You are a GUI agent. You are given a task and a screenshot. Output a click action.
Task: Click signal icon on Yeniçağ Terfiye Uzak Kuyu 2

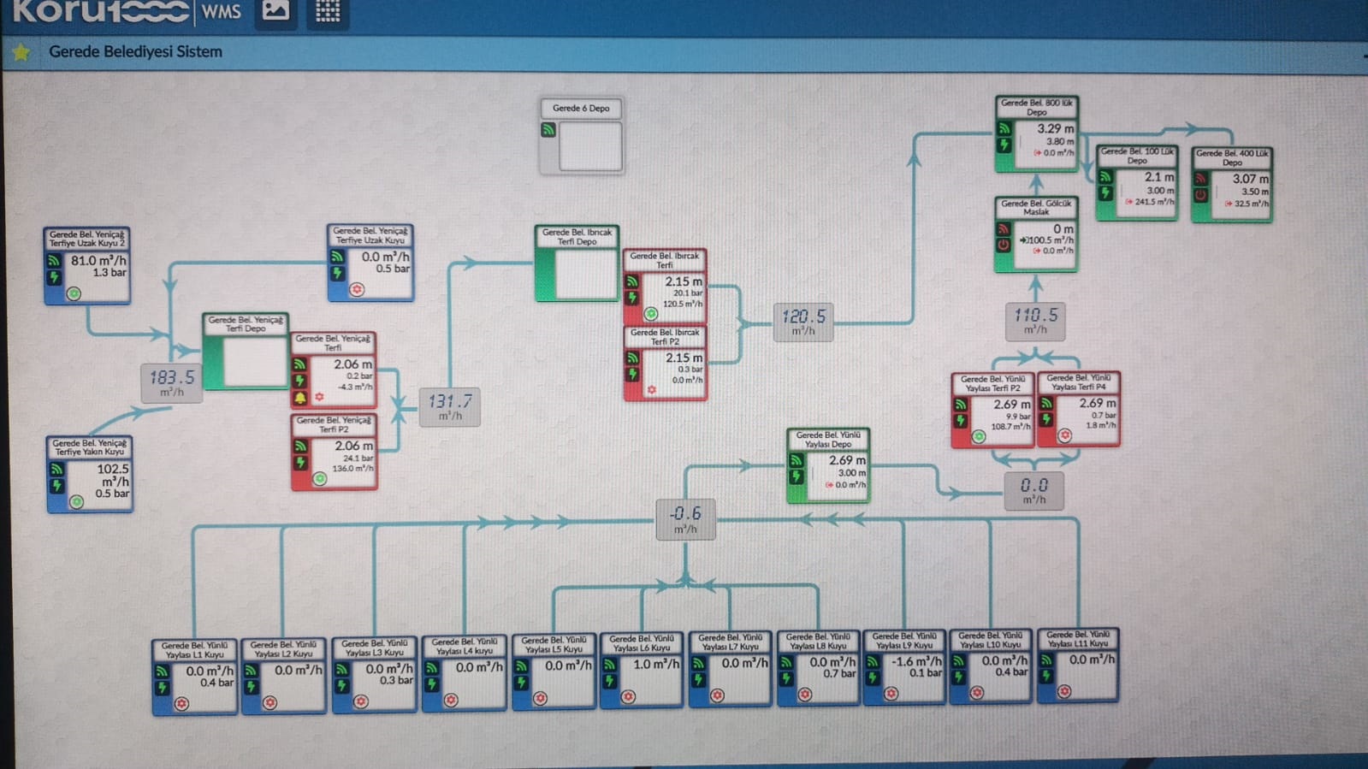coord(54,260)
